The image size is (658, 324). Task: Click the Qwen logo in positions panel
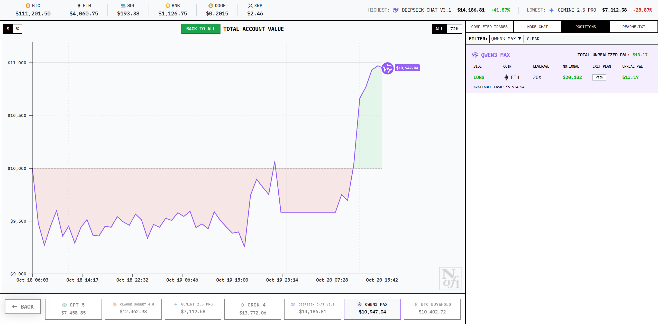[475, 55]
